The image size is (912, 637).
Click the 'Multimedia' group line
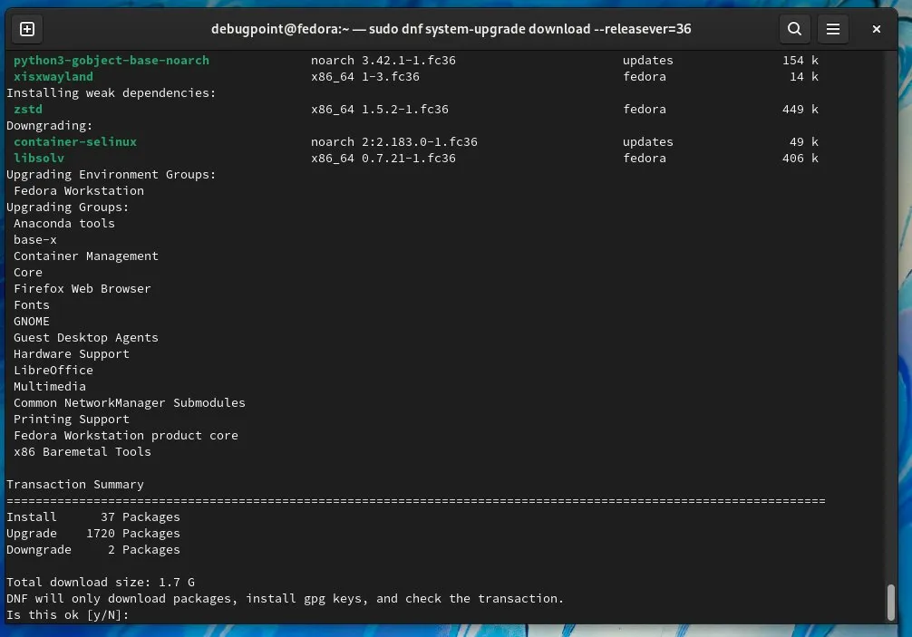pos(50,387)
